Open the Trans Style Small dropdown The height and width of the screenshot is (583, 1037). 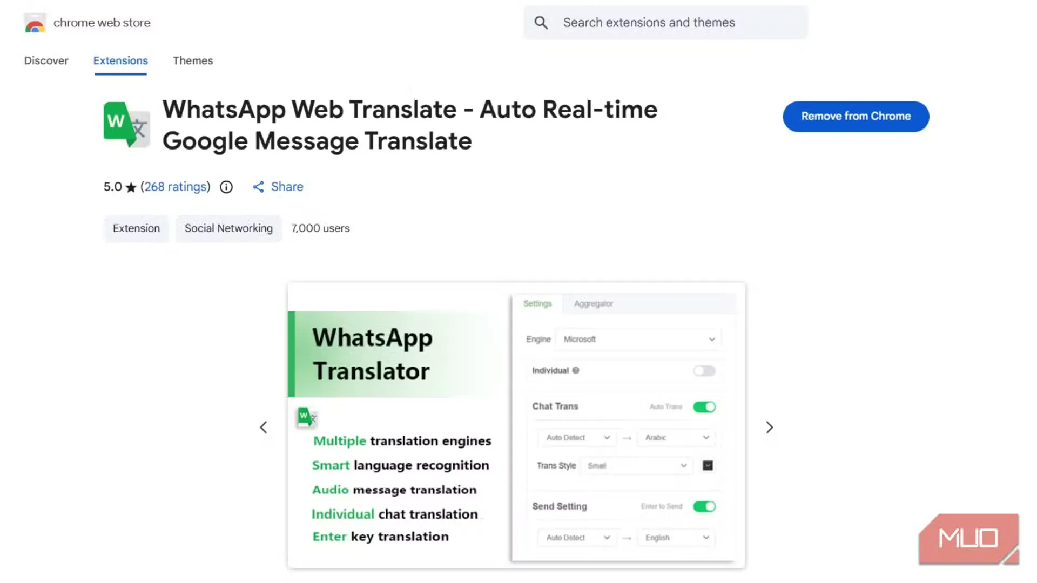636,466
